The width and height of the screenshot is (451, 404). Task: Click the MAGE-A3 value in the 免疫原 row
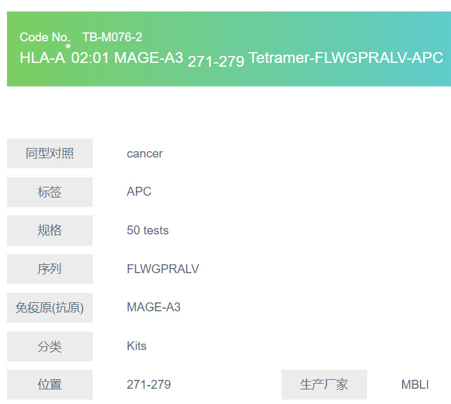pyautogui.click(x=154, y=307)
